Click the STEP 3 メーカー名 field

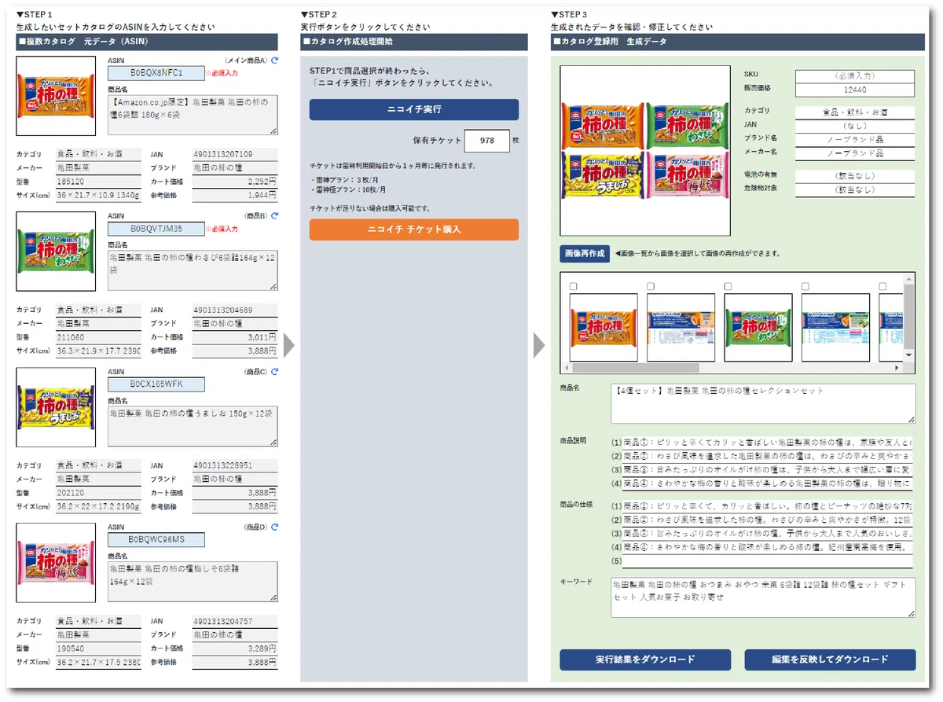tap(855, 153)
